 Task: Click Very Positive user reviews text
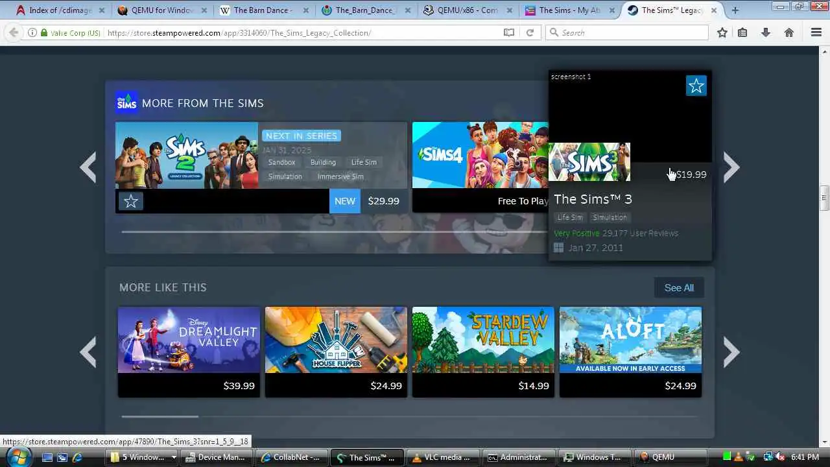click(616, 233)
